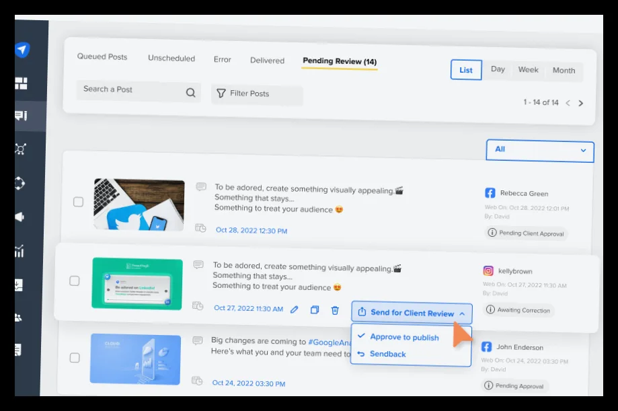Open the bar chart analytics icon in the sidebar
Viewport: 618px width, 411px height.
[20, 251]
